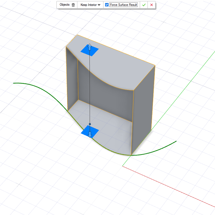The height and width of the screenshot is (215, 215).
Task: Click the trash icon next to Objects
Action: click(x=73, y=5)
